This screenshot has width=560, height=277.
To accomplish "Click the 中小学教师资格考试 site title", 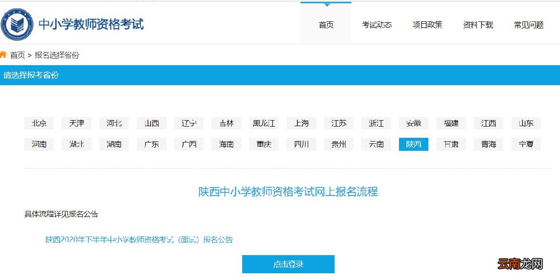I will 91,24.
